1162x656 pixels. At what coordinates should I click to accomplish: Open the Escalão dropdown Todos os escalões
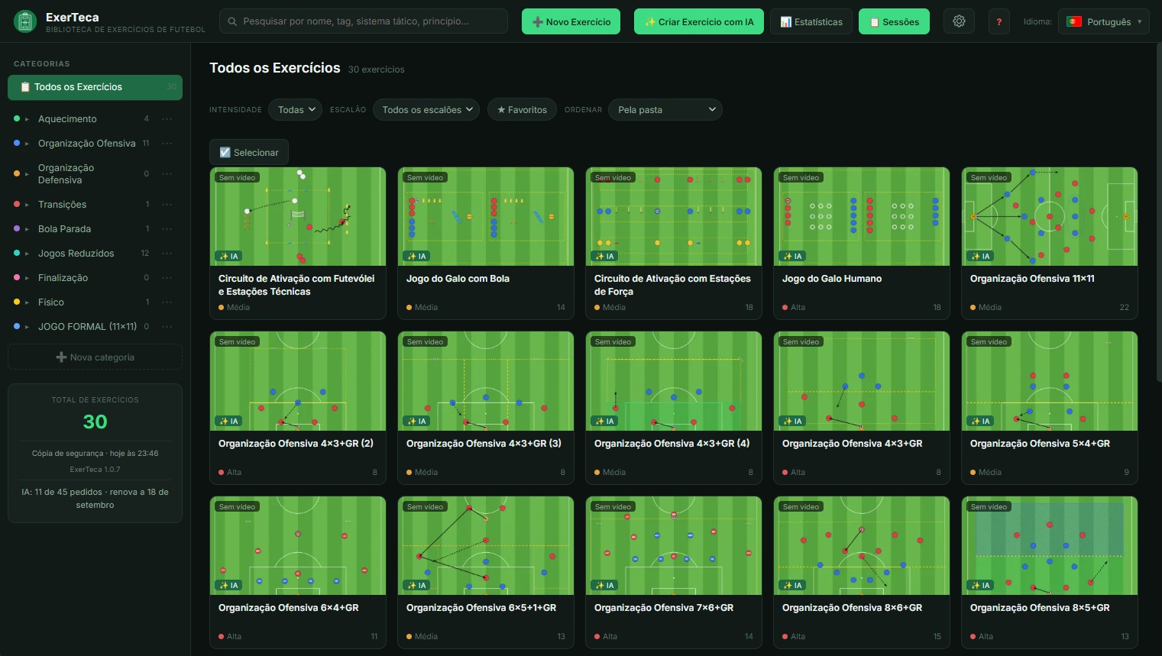click(426, 110)
